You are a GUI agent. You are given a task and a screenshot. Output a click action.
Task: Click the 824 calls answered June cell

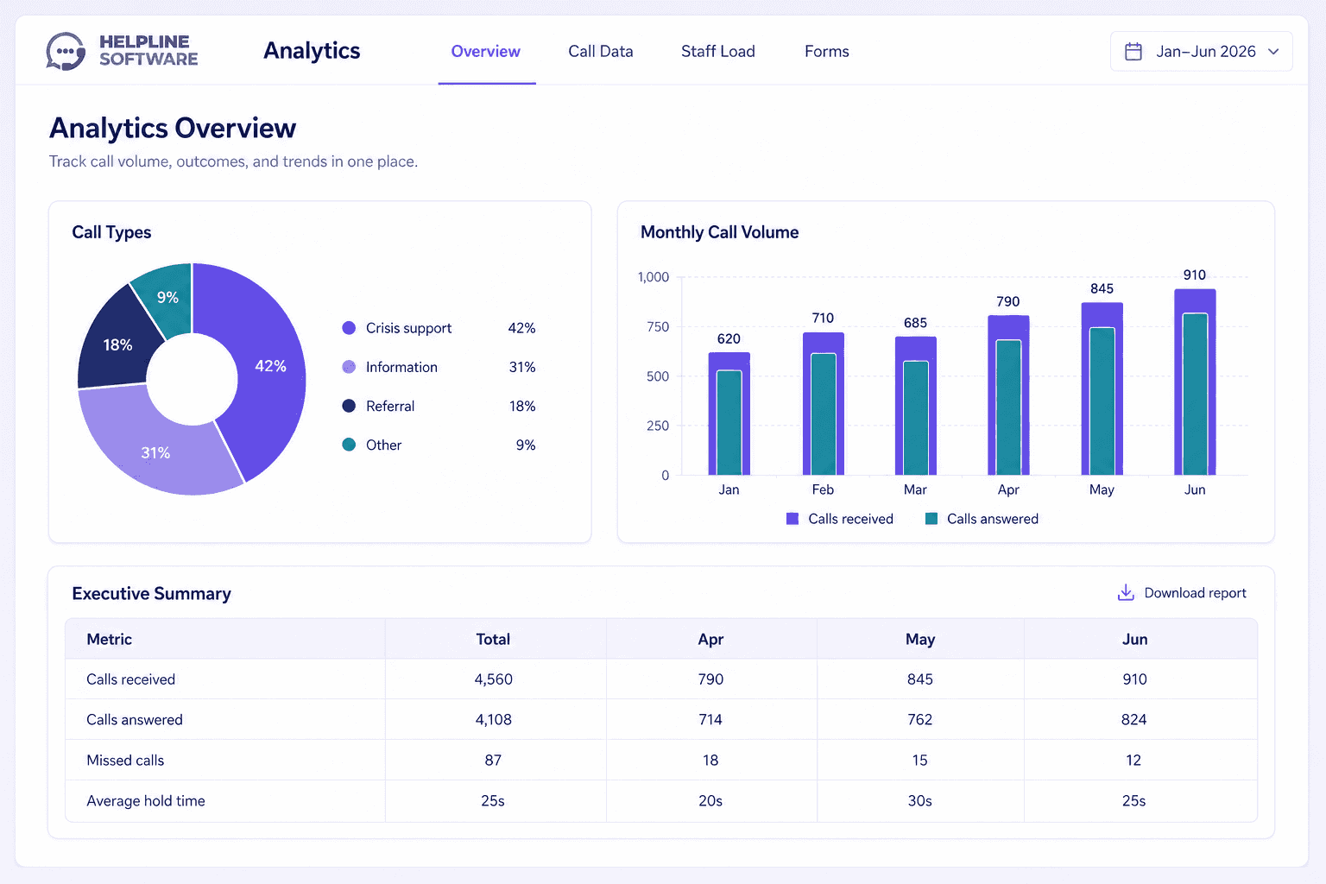pyautogui.click(x=1134, y=720)
